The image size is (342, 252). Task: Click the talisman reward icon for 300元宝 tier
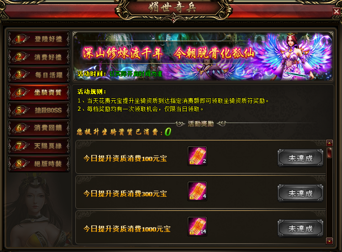point(197,191)
